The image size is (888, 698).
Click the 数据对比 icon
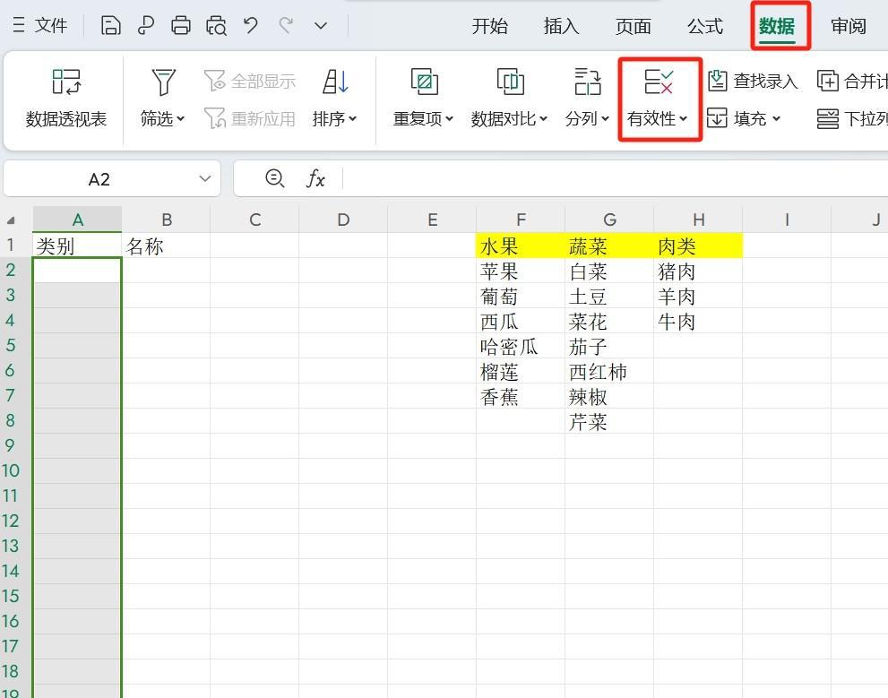(510, 82)
